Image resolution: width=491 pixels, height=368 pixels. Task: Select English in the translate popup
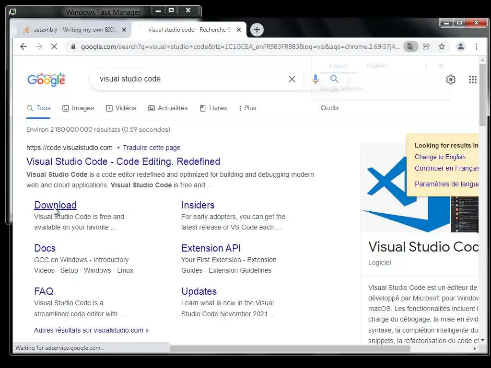376,66
